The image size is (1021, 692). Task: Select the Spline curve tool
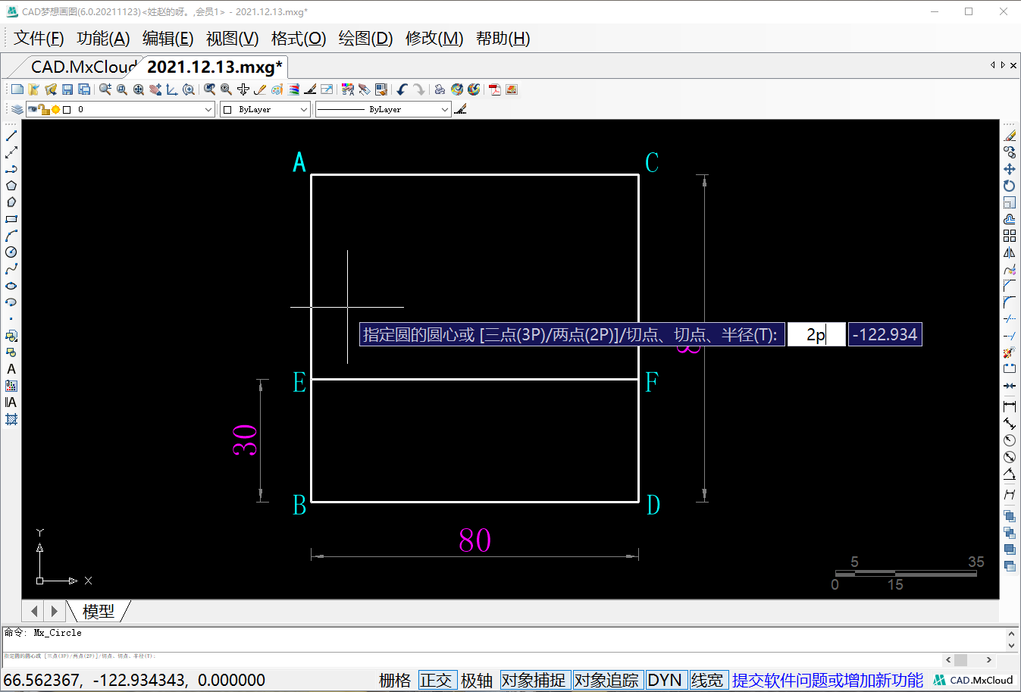pos(11,269)
